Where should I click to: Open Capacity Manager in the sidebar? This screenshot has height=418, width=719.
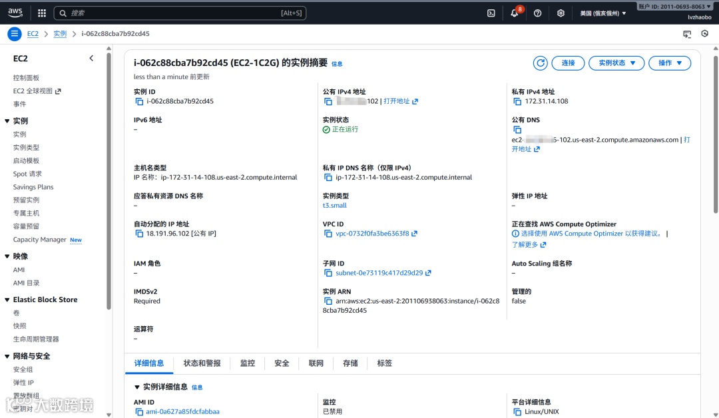[39, 240]
